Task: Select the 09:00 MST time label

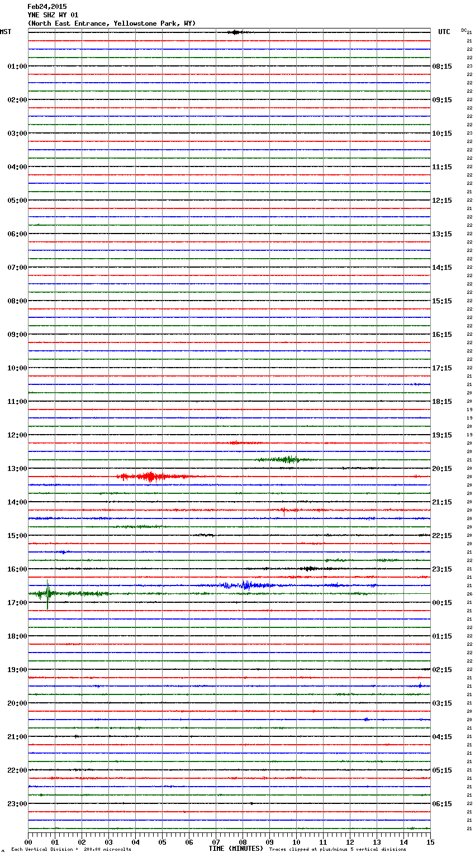Action: (17, 335)
